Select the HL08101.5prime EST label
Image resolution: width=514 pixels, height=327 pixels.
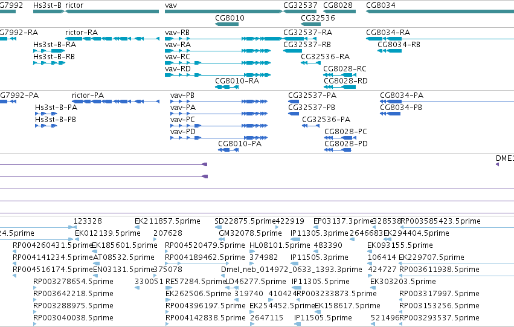280,245
